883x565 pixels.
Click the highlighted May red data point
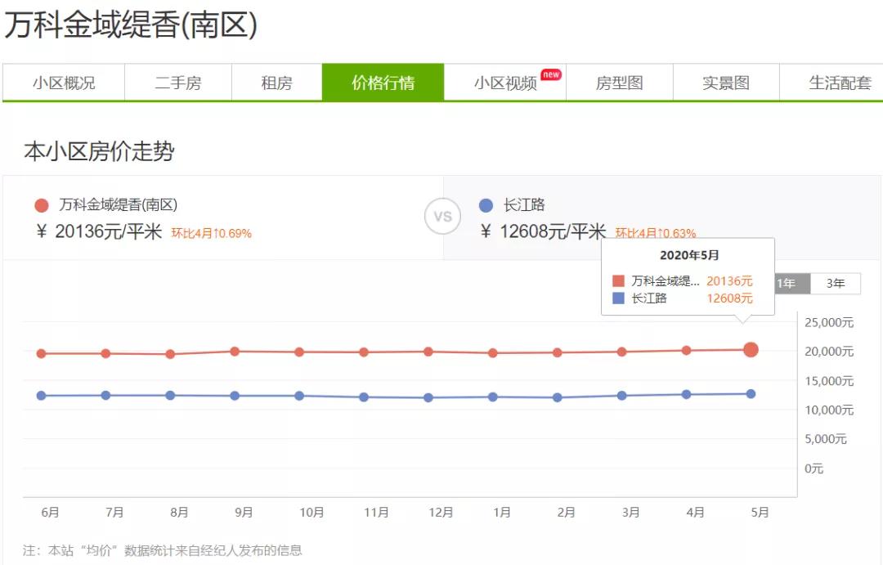click(x=751, y=350)
